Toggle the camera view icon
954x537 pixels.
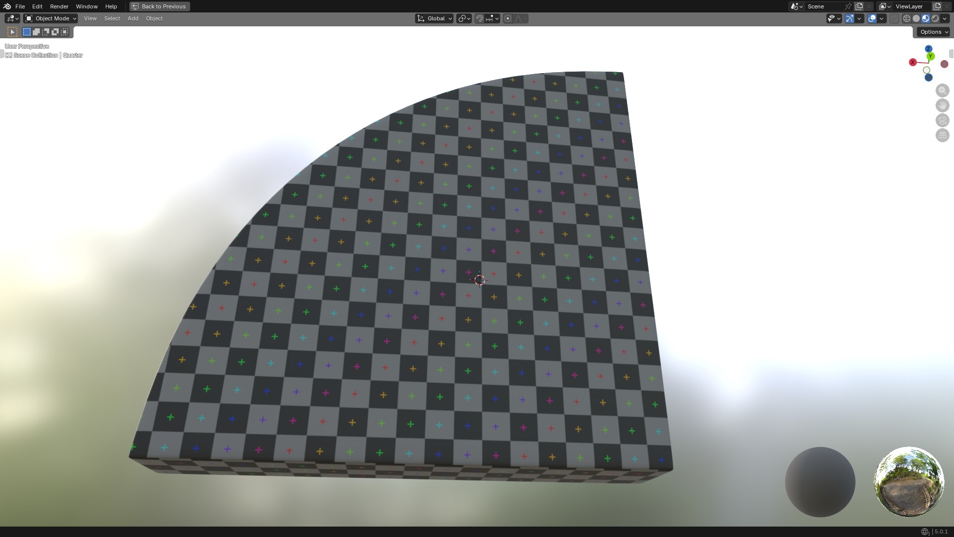tap(943, 120)
